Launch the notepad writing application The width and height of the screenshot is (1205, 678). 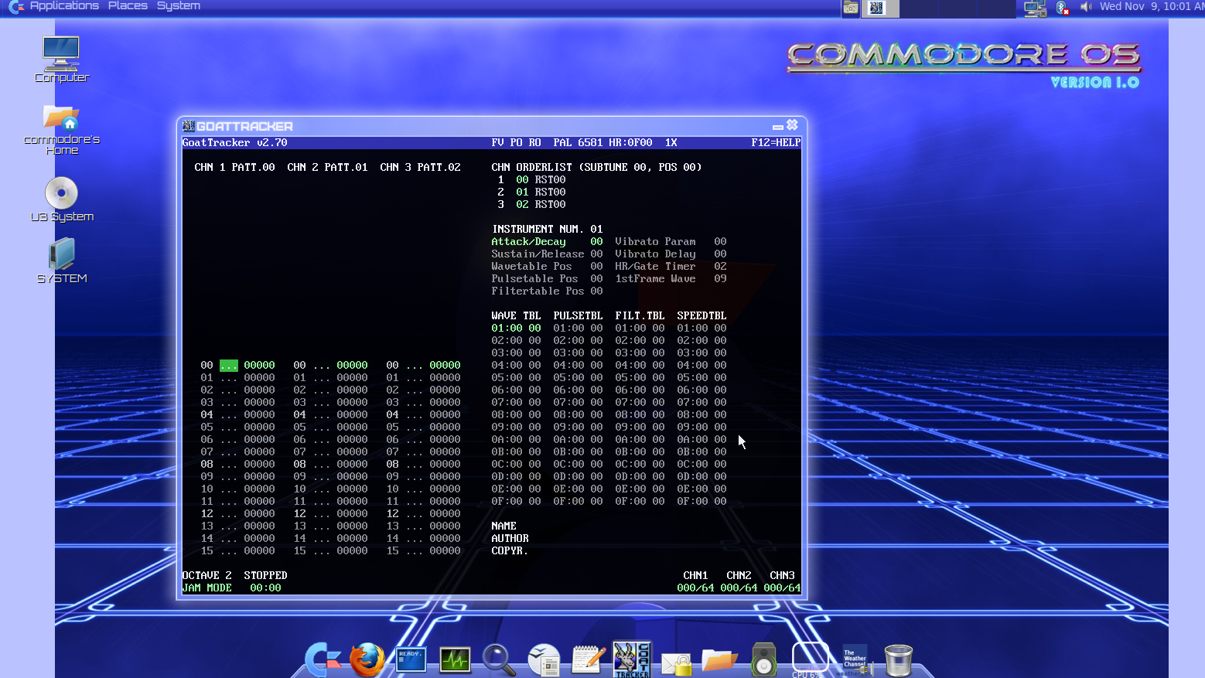[588, 659]
